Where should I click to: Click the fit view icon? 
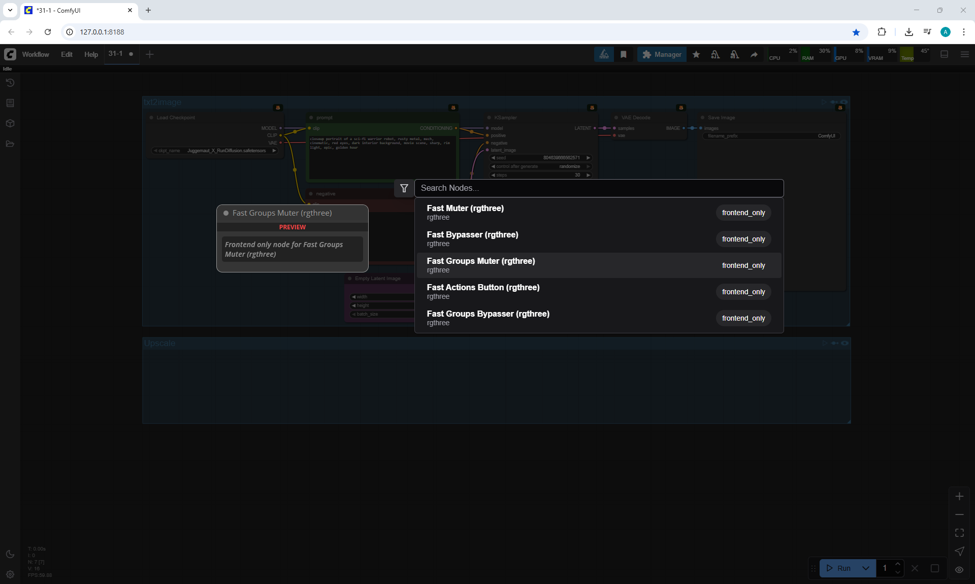pyautogui.click(x=959, y=533)
